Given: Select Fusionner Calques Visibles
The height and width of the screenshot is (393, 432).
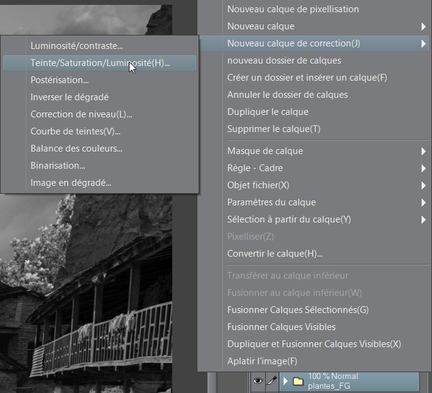Looking at the screenshot, I should coord(281,327).
